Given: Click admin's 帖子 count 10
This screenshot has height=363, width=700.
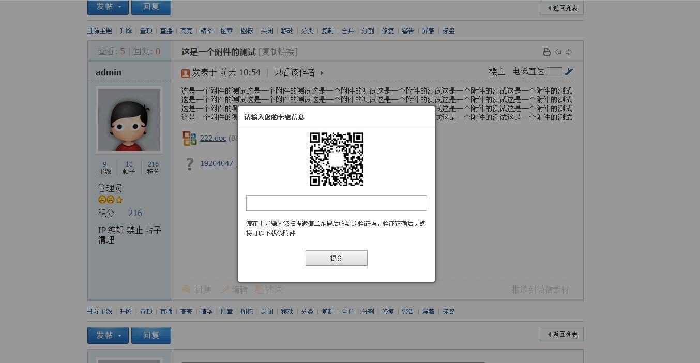Looking at the screenshot, I should (129, 164).
